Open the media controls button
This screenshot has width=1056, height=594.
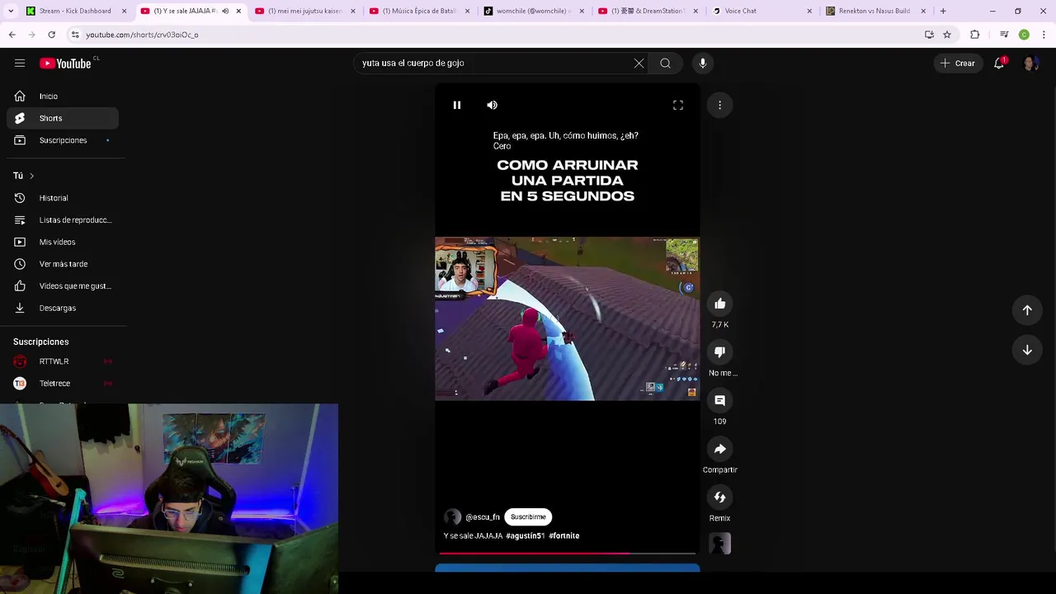coord(1004,35)
